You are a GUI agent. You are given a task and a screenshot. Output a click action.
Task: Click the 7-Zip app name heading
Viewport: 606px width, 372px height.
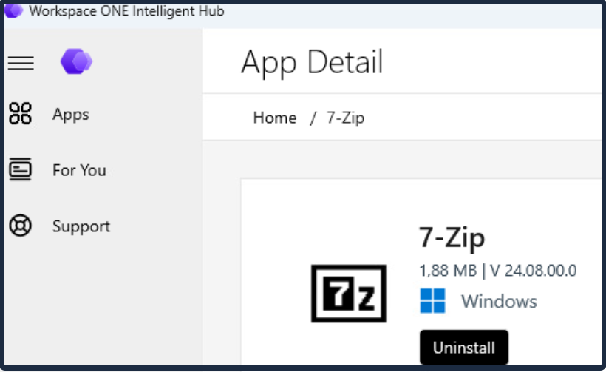pos(452,237)
